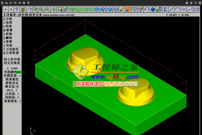Open the 档案 (File) menu item
This screenshot has height=135, width=202.
point(8,26)
